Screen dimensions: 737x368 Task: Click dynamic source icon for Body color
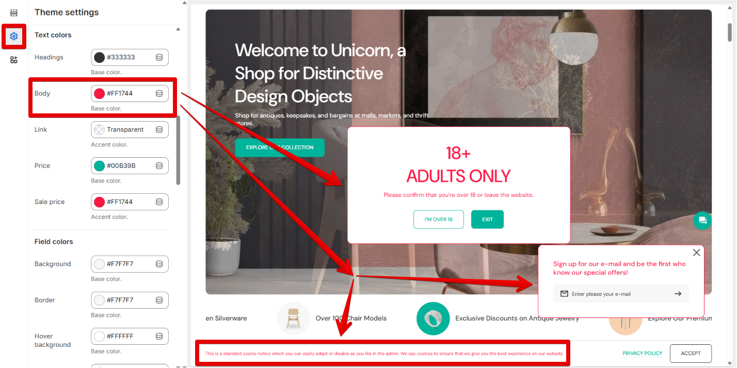159,93
